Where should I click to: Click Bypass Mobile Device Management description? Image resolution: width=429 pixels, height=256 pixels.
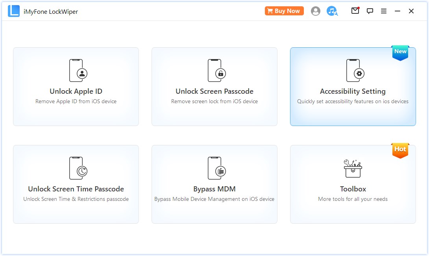point(214,199)
